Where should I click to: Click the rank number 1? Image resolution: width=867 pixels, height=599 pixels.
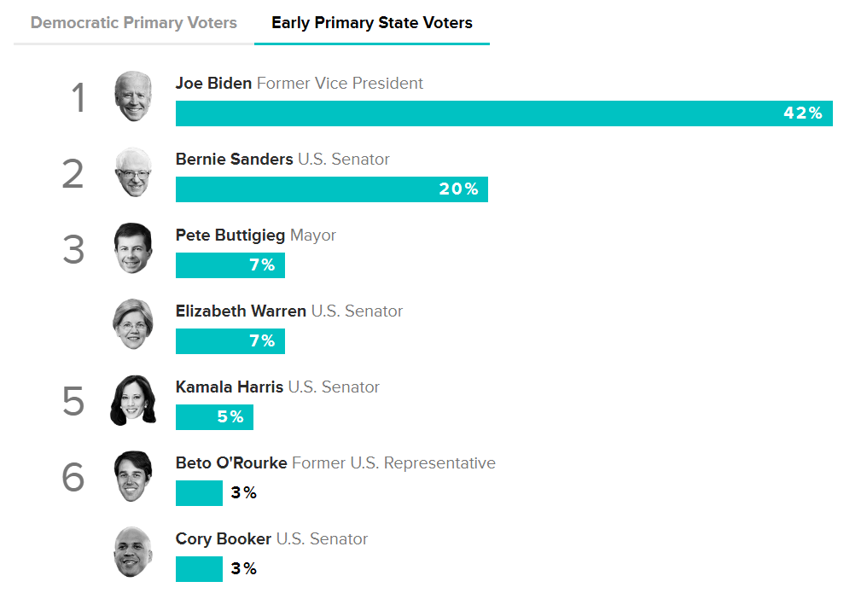79,98
